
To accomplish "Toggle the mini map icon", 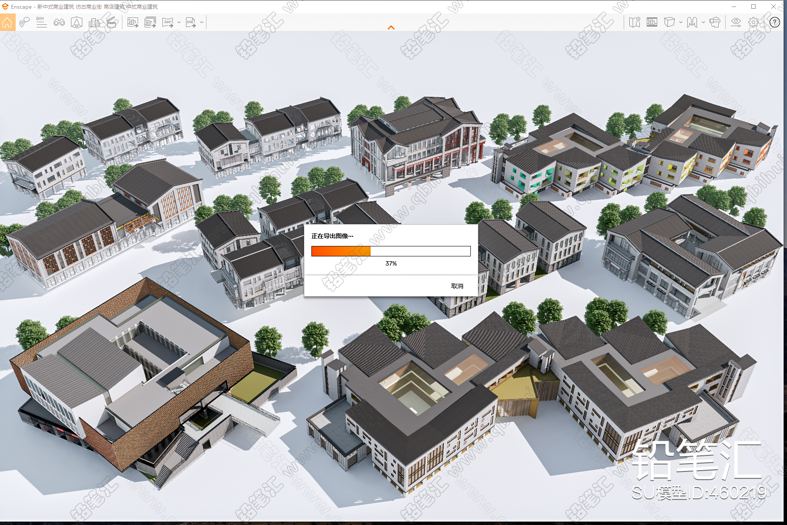I will pyautogui.click(x=635, y=22).
